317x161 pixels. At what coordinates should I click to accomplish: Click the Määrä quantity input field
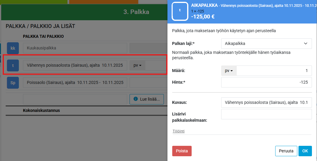click(x=274, y=71)
